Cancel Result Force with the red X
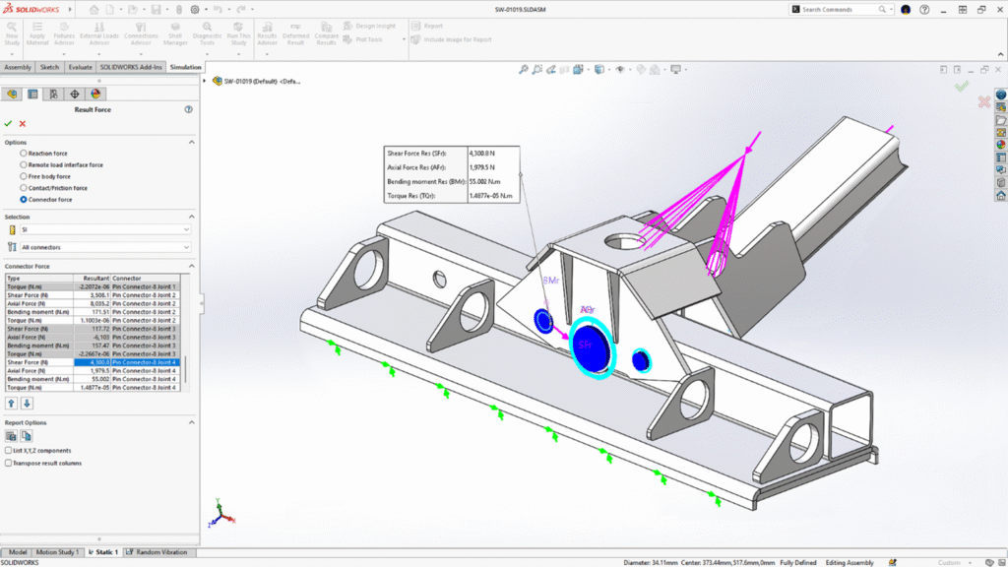The image size is (1008, 567). click(x=23, y=123)
